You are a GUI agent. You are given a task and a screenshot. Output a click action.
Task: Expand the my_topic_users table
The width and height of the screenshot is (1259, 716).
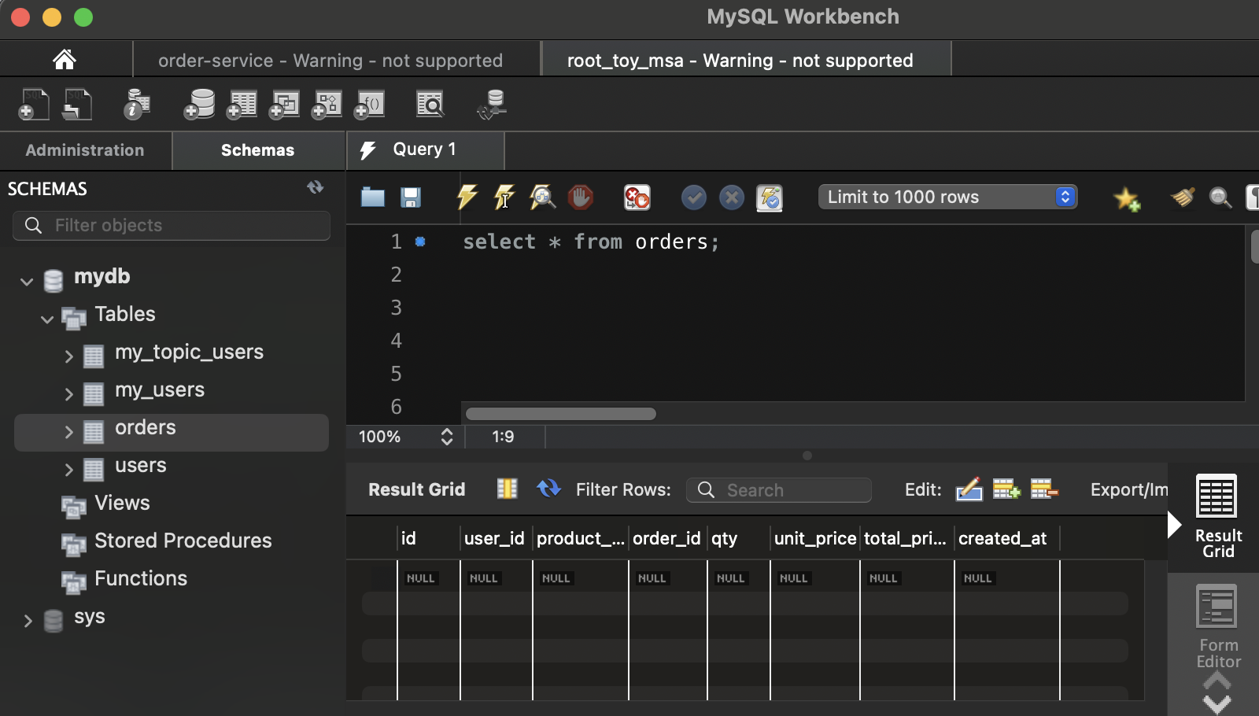(68, 356)
